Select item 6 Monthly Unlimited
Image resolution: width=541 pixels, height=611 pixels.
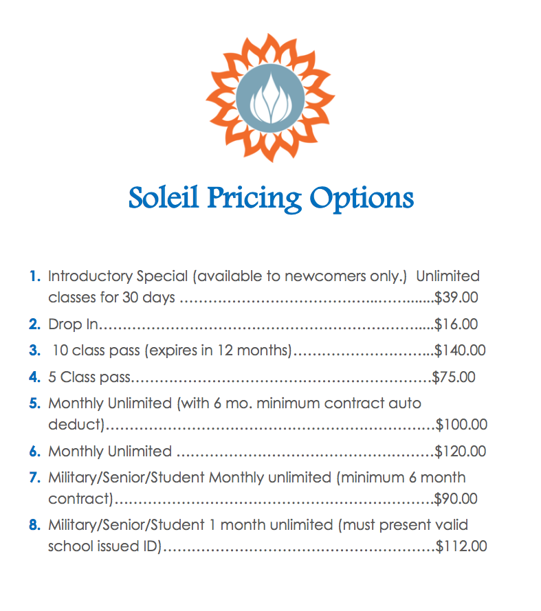(x=110, y=452)
